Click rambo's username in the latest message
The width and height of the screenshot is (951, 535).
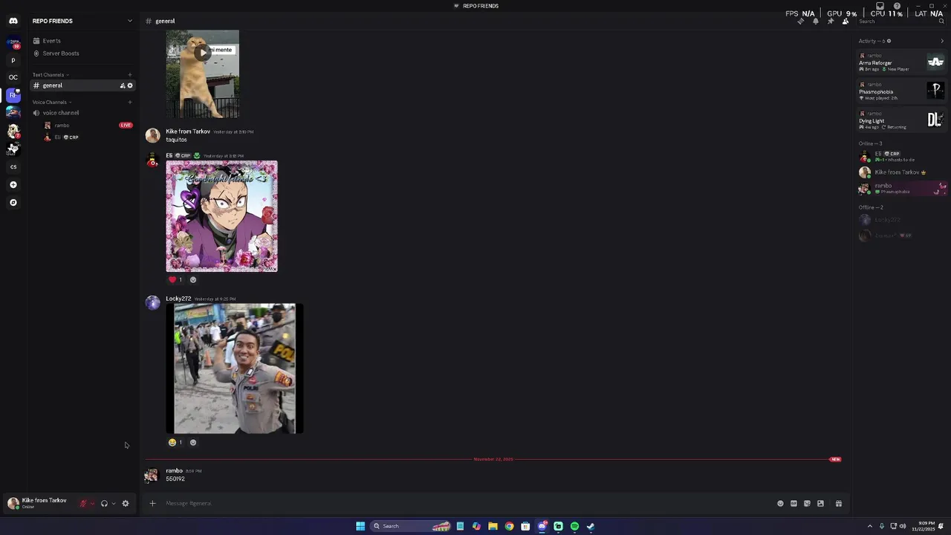click(174, 471)
